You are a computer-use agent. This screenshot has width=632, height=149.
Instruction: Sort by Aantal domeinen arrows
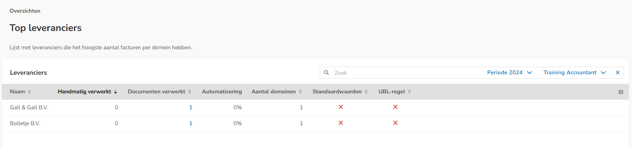300,92
